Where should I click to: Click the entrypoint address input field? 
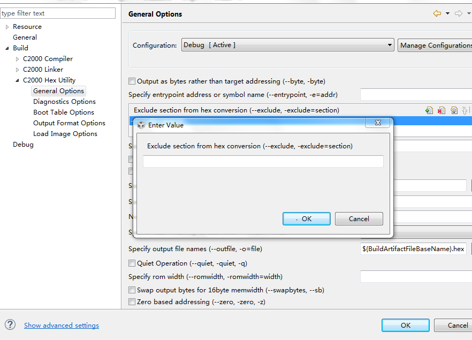tap(416, 95)
